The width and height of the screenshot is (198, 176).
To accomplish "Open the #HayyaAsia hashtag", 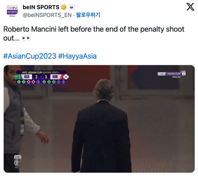I will click(x=77, y=56).
